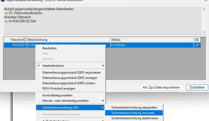This screenshot has height=121, width=209.
Task: Click the Schließen button
Action: [197, 87]
